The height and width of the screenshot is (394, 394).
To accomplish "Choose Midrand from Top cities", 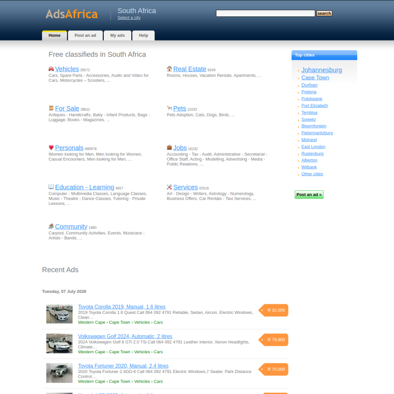I will tap(309, 140).
